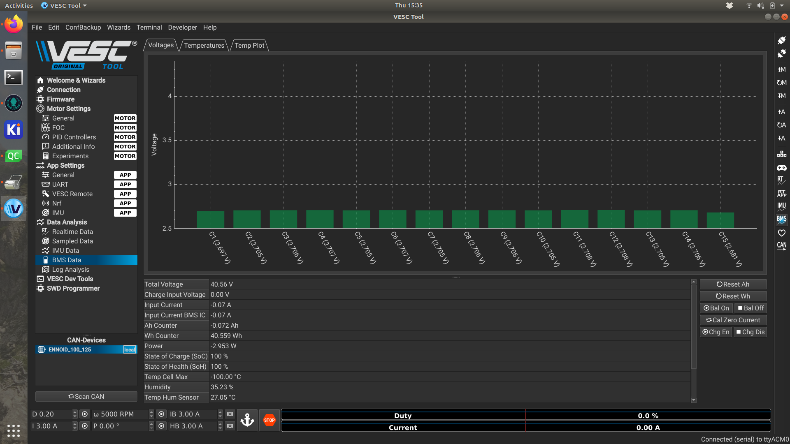Click read motor configuration icon
790x444 pixels.
[781, 69]
